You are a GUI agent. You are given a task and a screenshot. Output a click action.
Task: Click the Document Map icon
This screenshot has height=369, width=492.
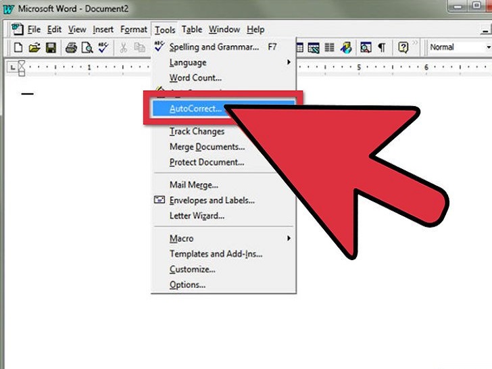(366, 48)
